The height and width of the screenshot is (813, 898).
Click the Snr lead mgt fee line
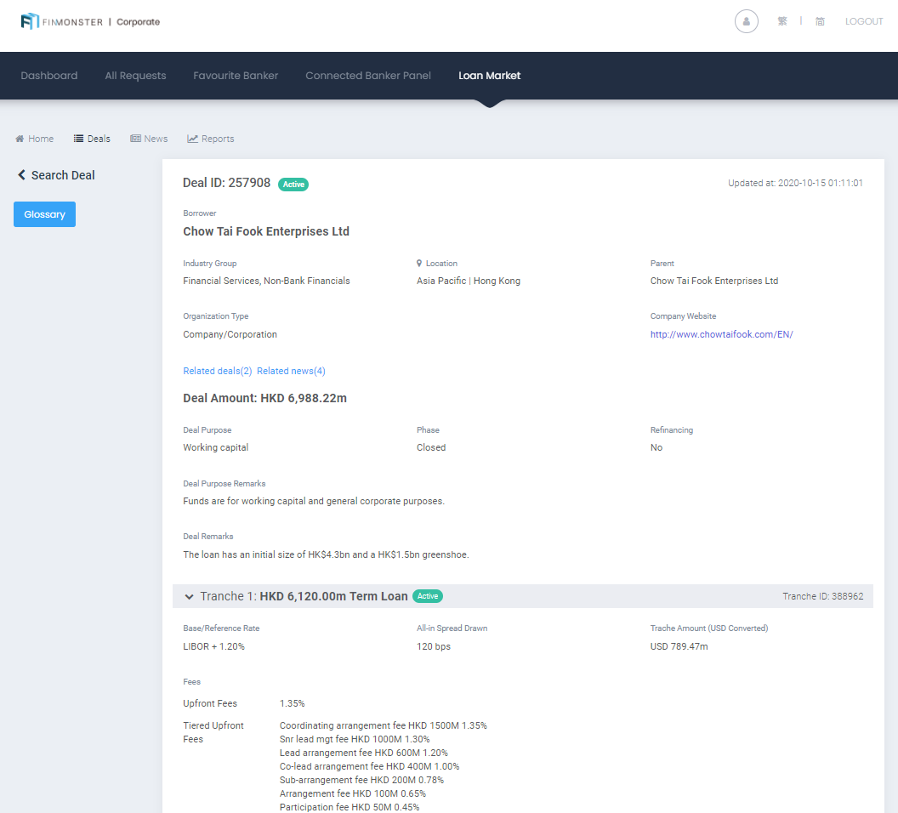pyautogui.click(x=355, y=739)
